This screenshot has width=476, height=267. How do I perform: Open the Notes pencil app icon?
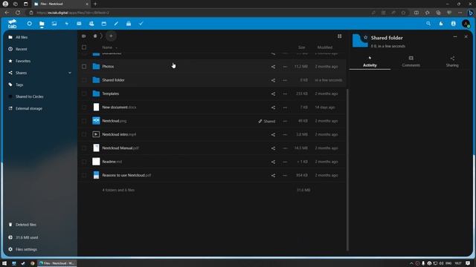click(x=116, y=23)
